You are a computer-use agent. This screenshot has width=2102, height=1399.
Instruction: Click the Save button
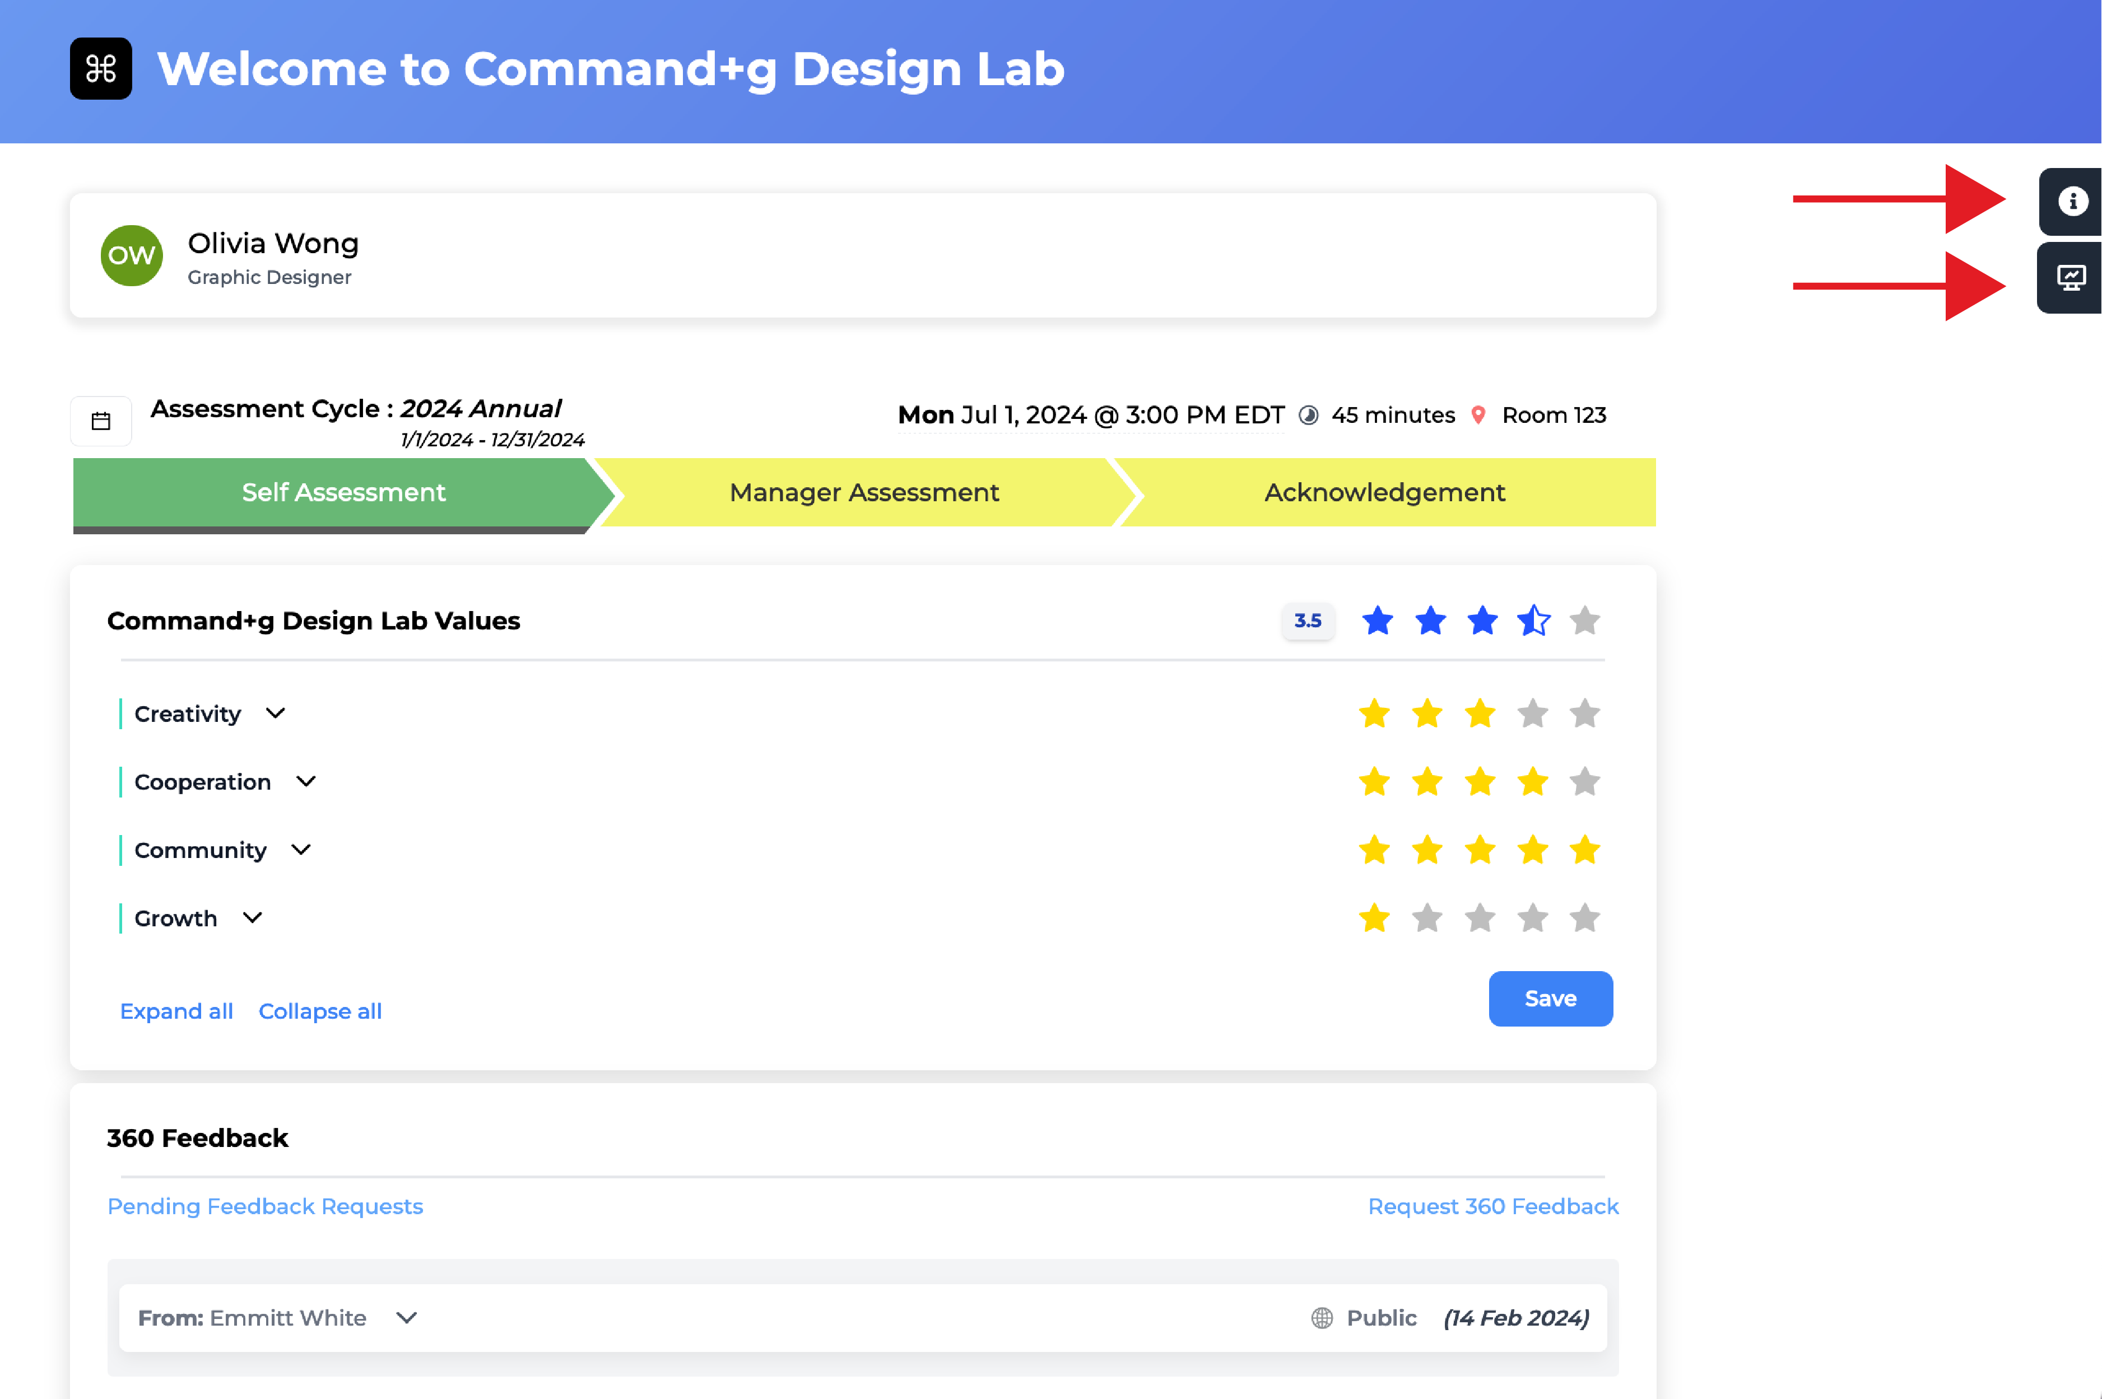coord(1550,999)
